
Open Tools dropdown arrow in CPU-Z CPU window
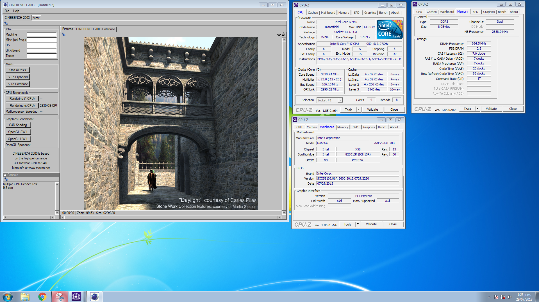tap(359, 110)
